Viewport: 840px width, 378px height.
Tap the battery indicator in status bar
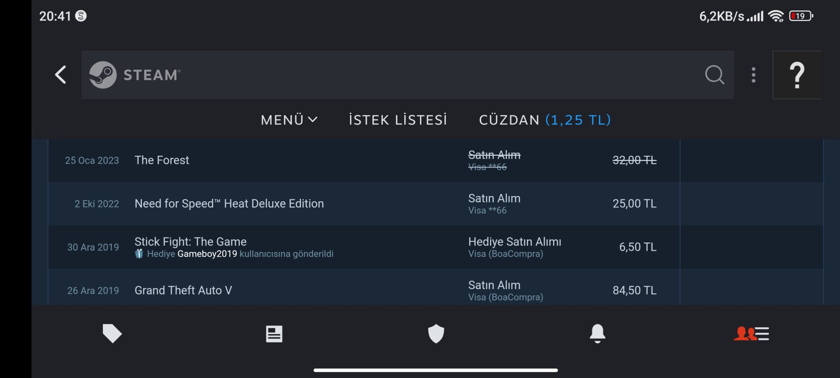coord(801,16)
